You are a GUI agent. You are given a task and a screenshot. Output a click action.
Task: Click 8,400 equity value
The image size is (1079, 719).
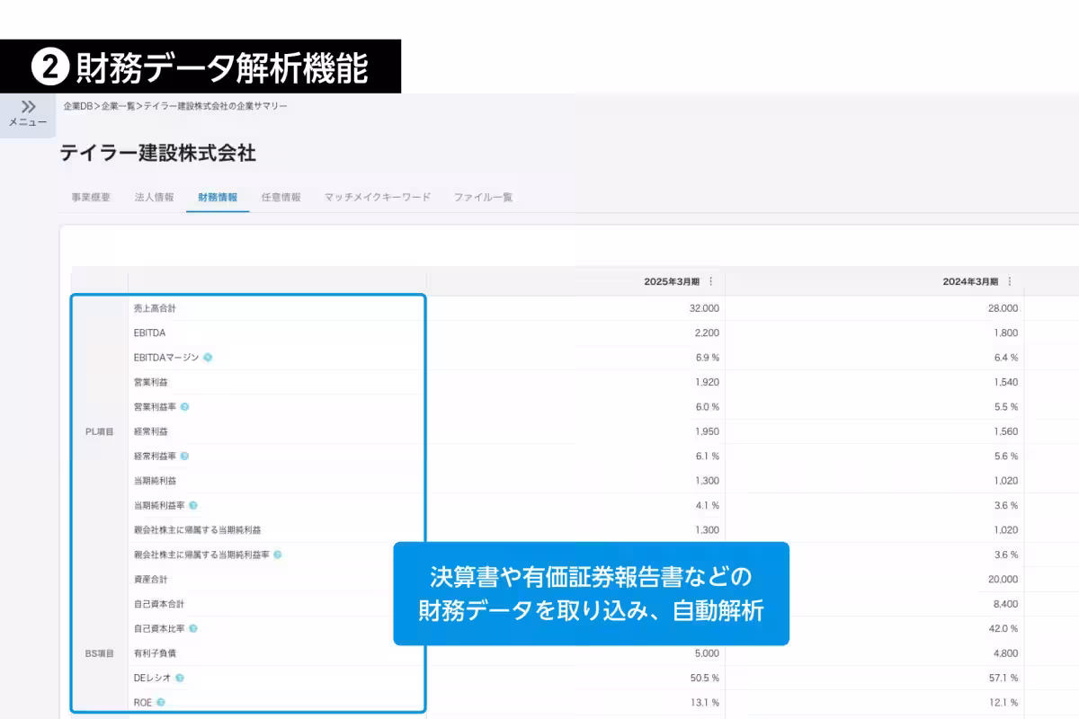1005,604
